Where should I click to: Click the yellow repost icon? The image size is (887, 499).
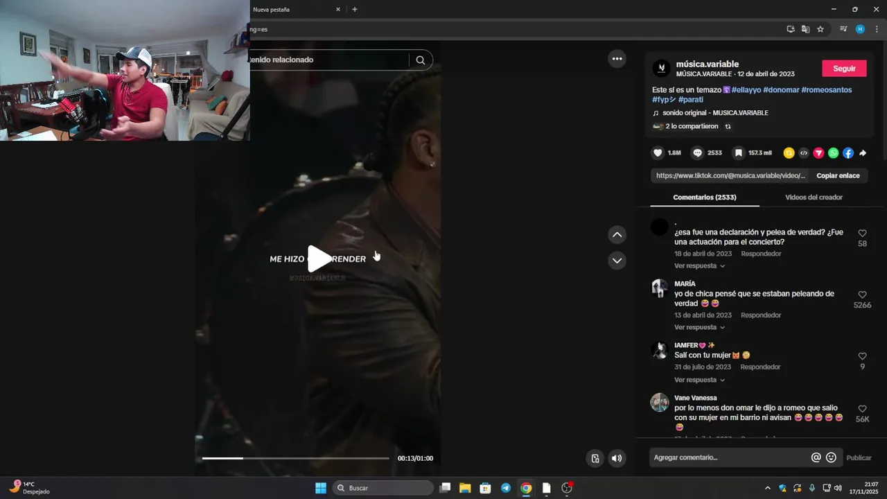point(789,152)
